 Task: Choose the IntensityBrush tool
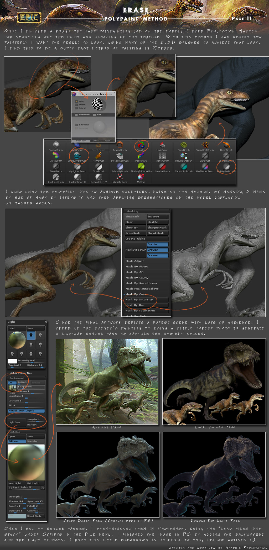pos(120,168)
